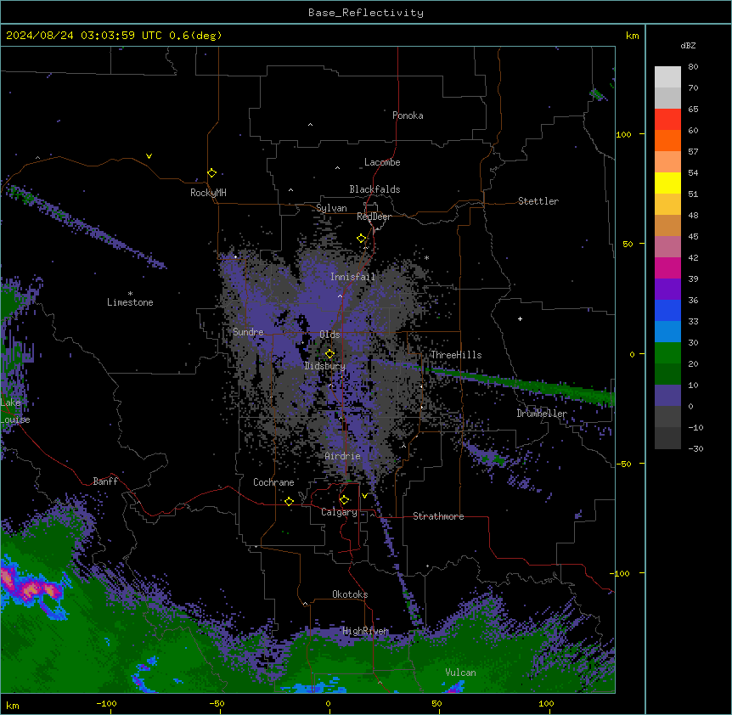The width and height of the screenshot is (732, 715).
Task: Click the 80 value in the dBZ legend
Action: click(693, 67)
